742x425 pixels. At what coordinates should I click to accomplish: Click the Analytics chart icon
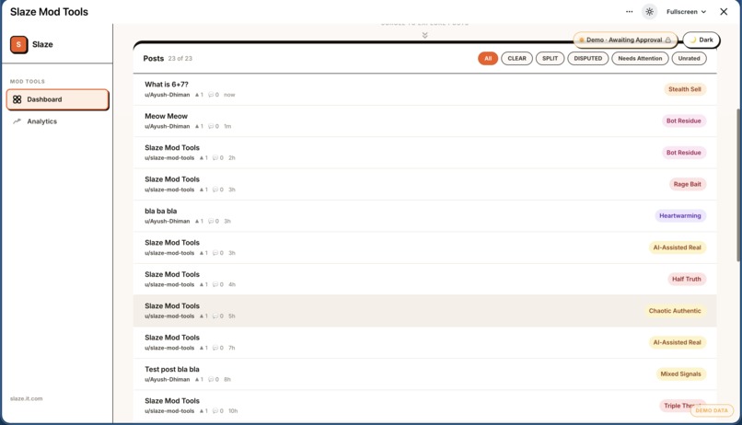[x=17, y=121]
